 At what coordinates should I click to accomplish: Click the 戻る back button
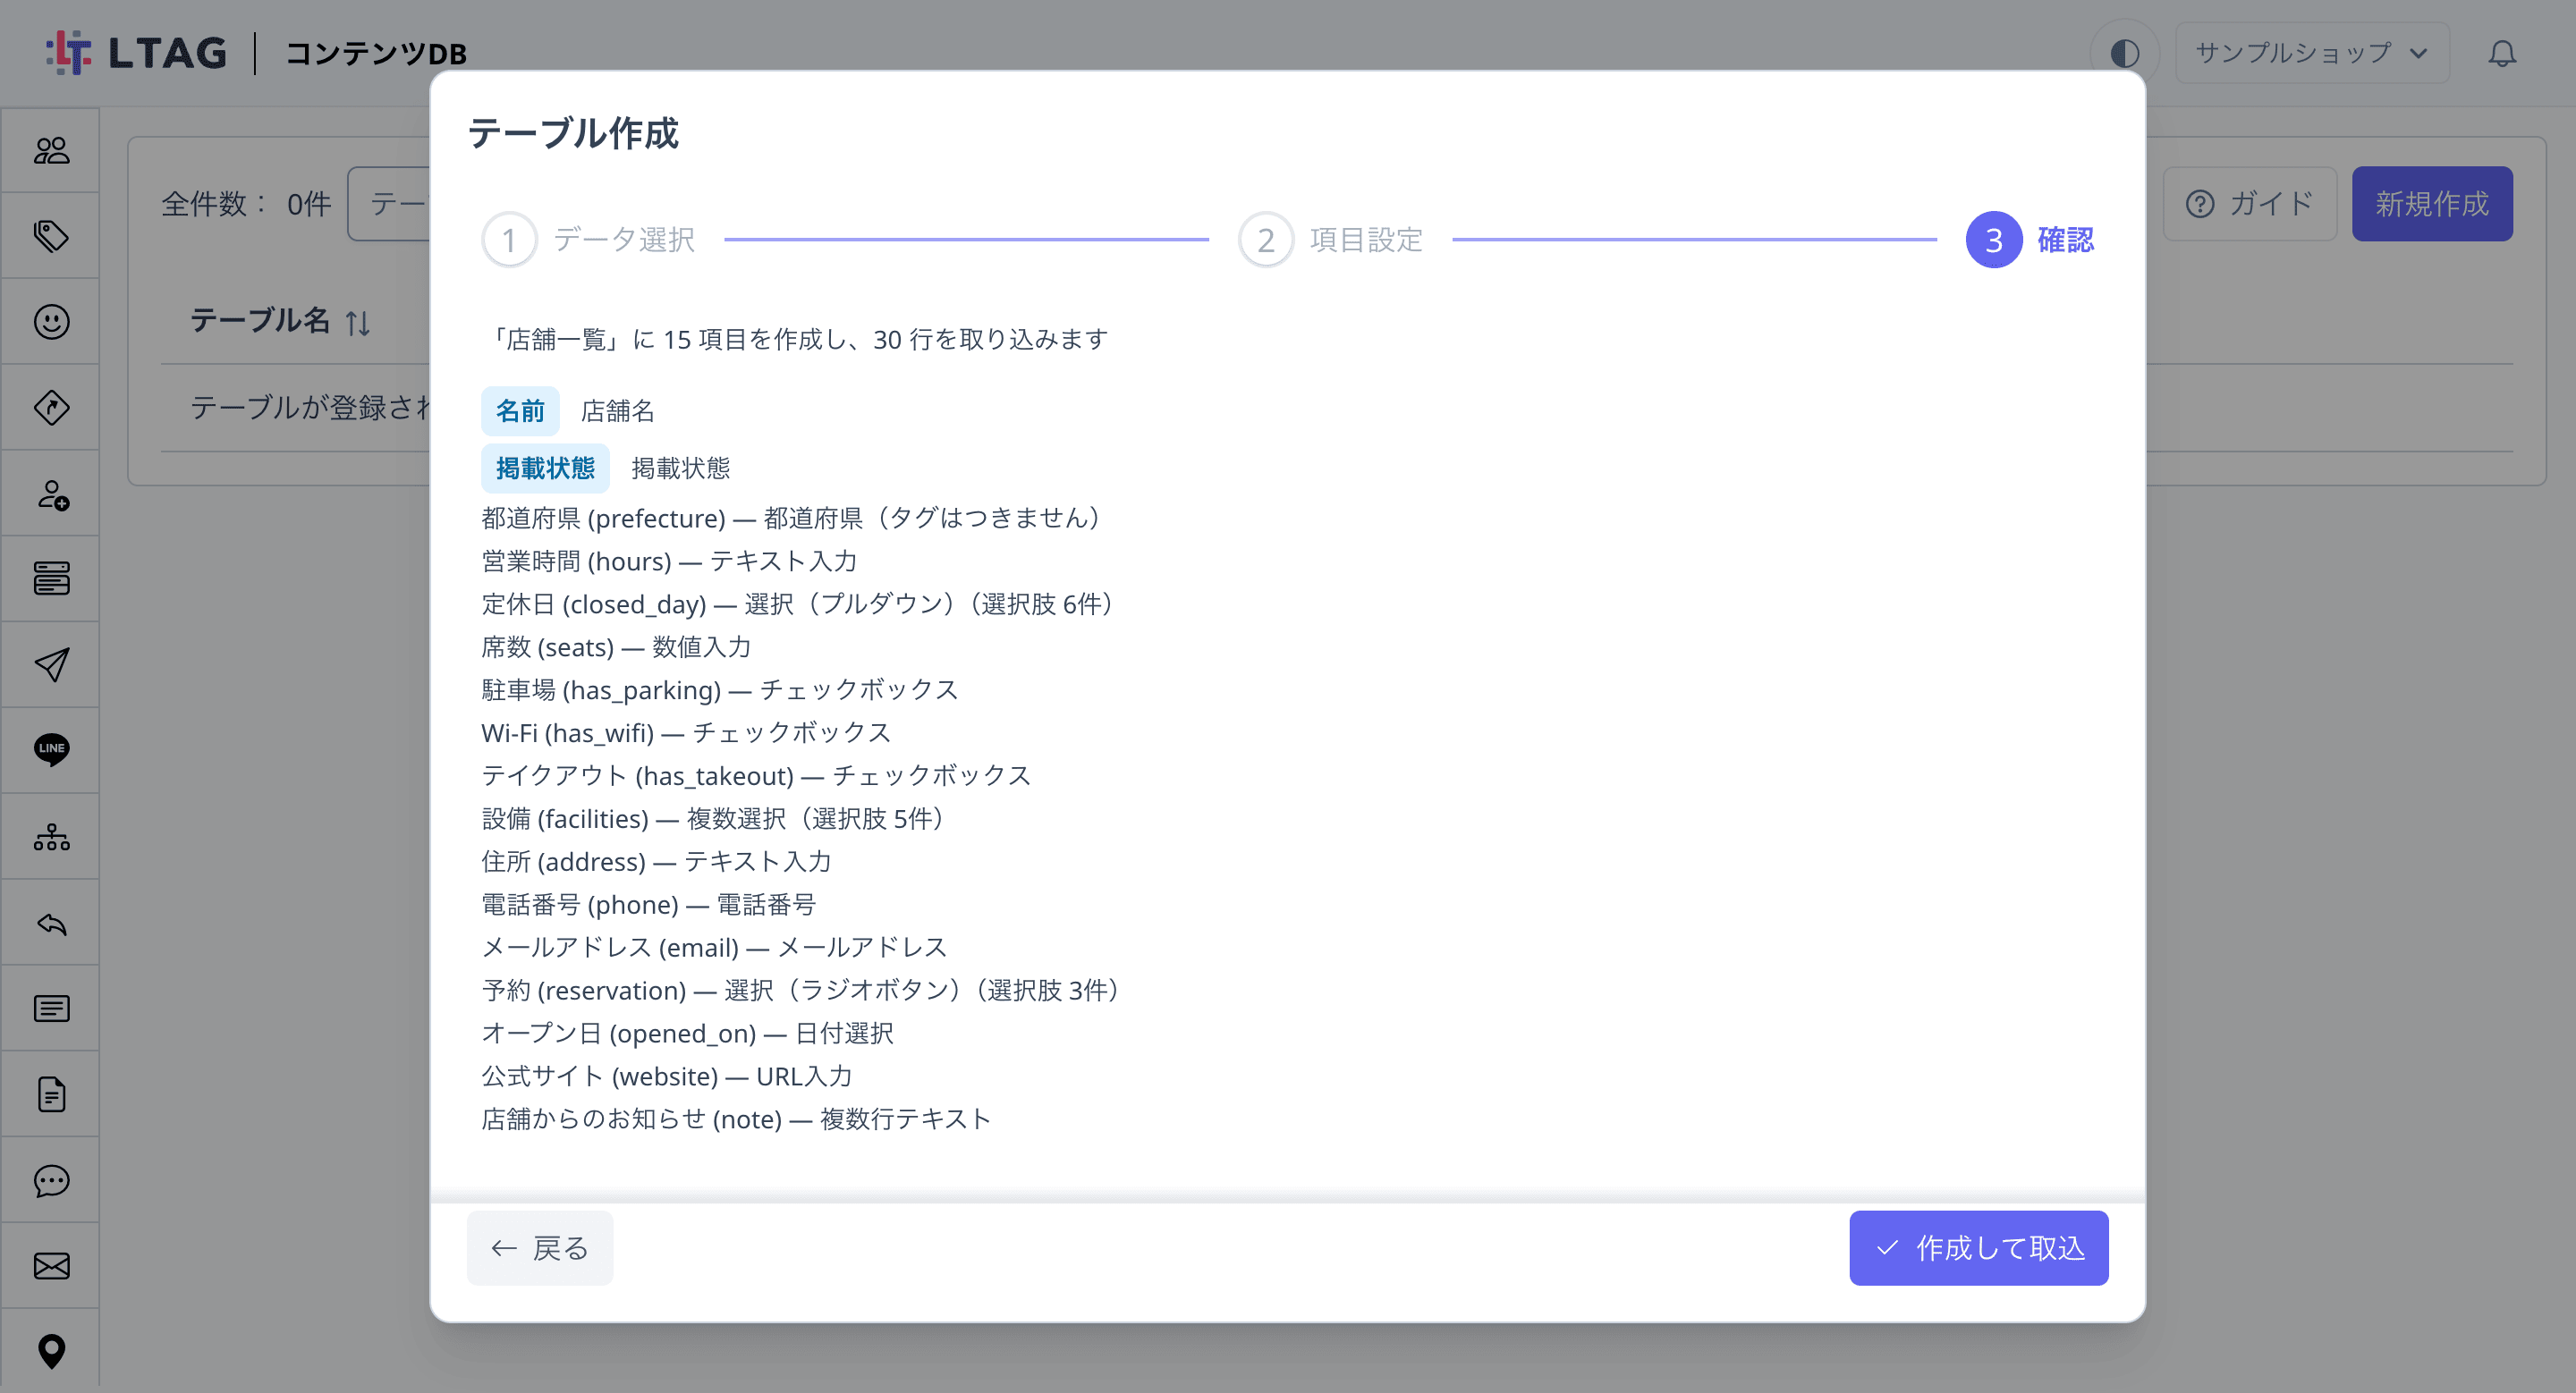coord(540,1248)
